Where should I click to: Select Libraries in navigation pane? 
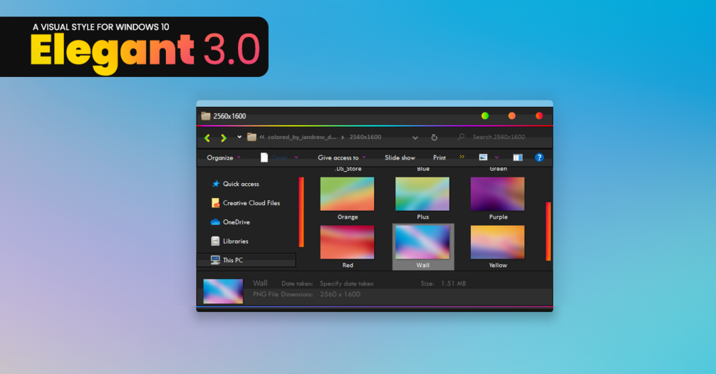[x=236, y=241]
